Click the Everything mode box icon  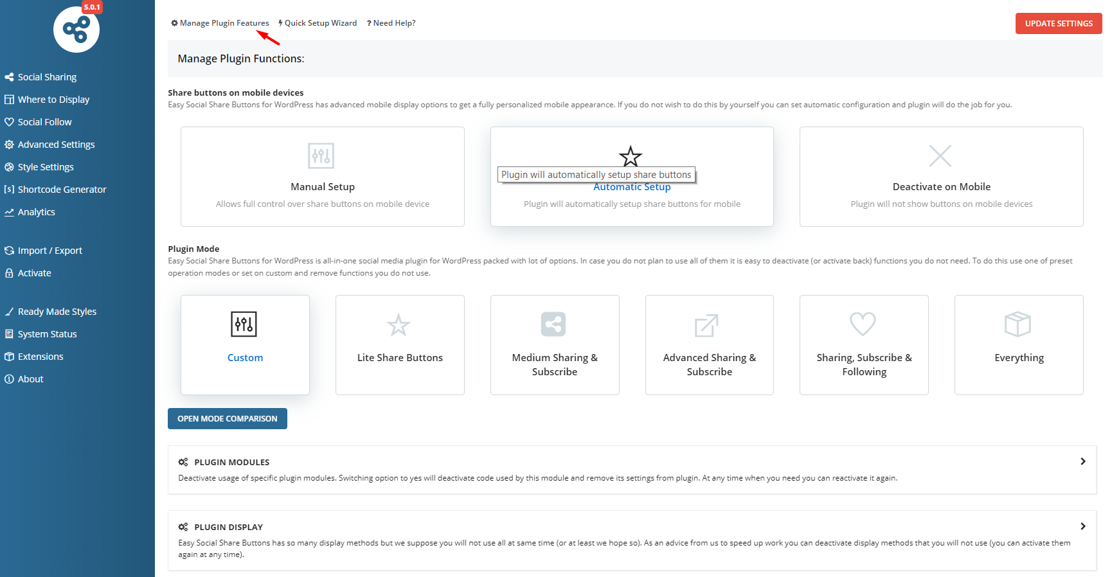[x=1018, y=324]
